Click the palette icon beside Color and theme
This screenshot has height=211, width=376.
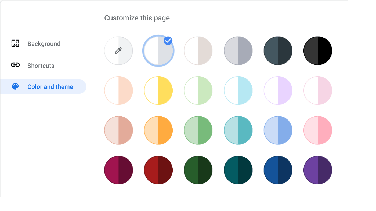(x=15, y=86)
